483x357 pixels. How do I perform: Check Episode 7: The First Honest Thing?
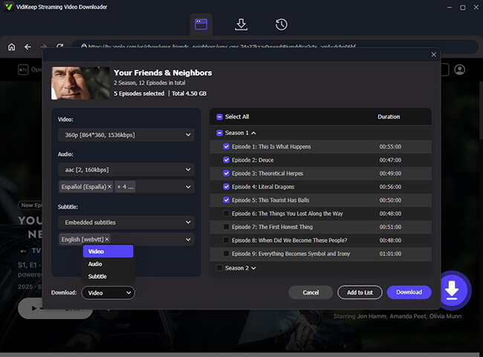click(226, 227)
